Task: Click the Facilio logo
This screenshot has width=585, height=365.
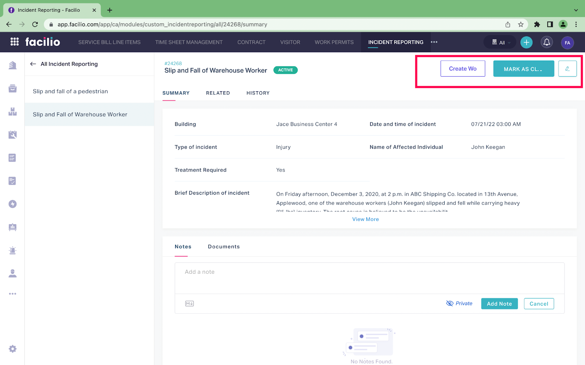Action: (42, 42)
